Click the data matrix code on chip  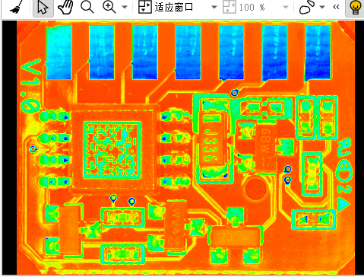pos(112,150)
